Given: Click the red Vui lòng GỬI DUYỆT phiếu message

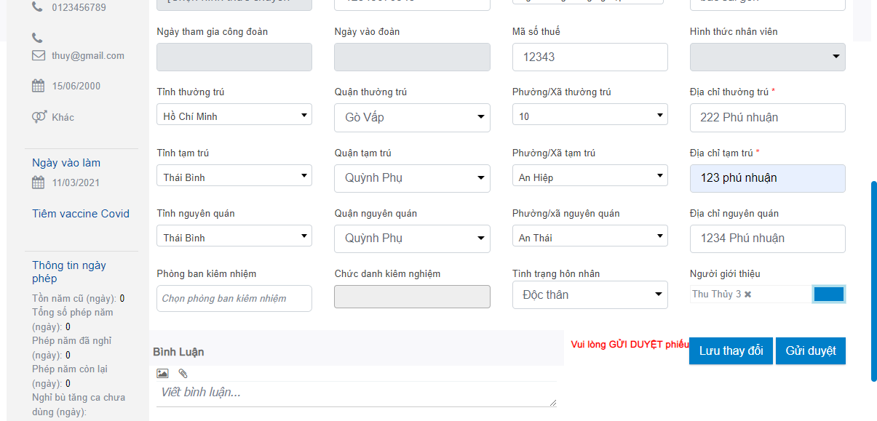Looking at the screenshot, I should (630, 345).
